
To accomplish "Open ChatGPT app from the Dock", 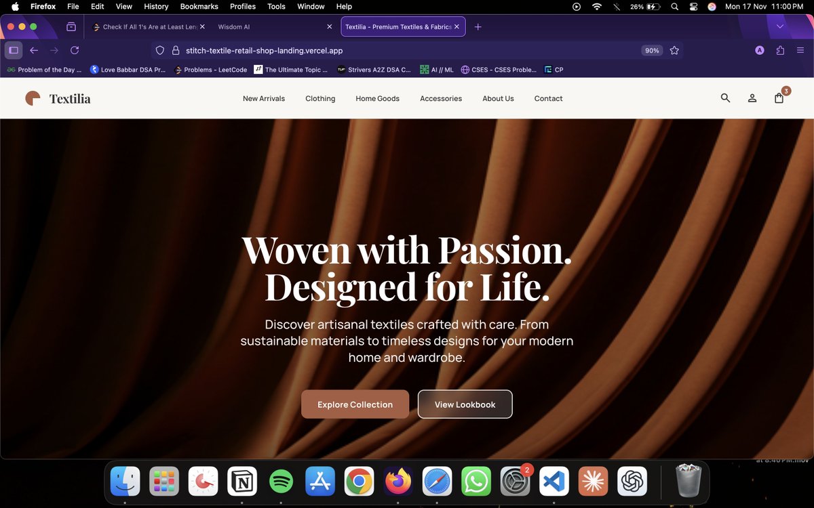I will tap(632, 482).
